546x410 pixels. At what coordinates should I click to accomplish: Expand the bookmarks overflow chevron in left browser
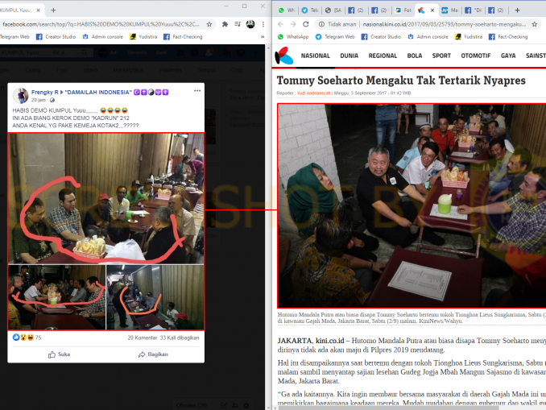pos(263,36)
